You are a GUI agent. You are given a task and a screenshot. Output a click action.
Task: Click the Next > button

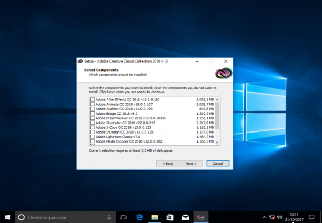pos(191,164)
